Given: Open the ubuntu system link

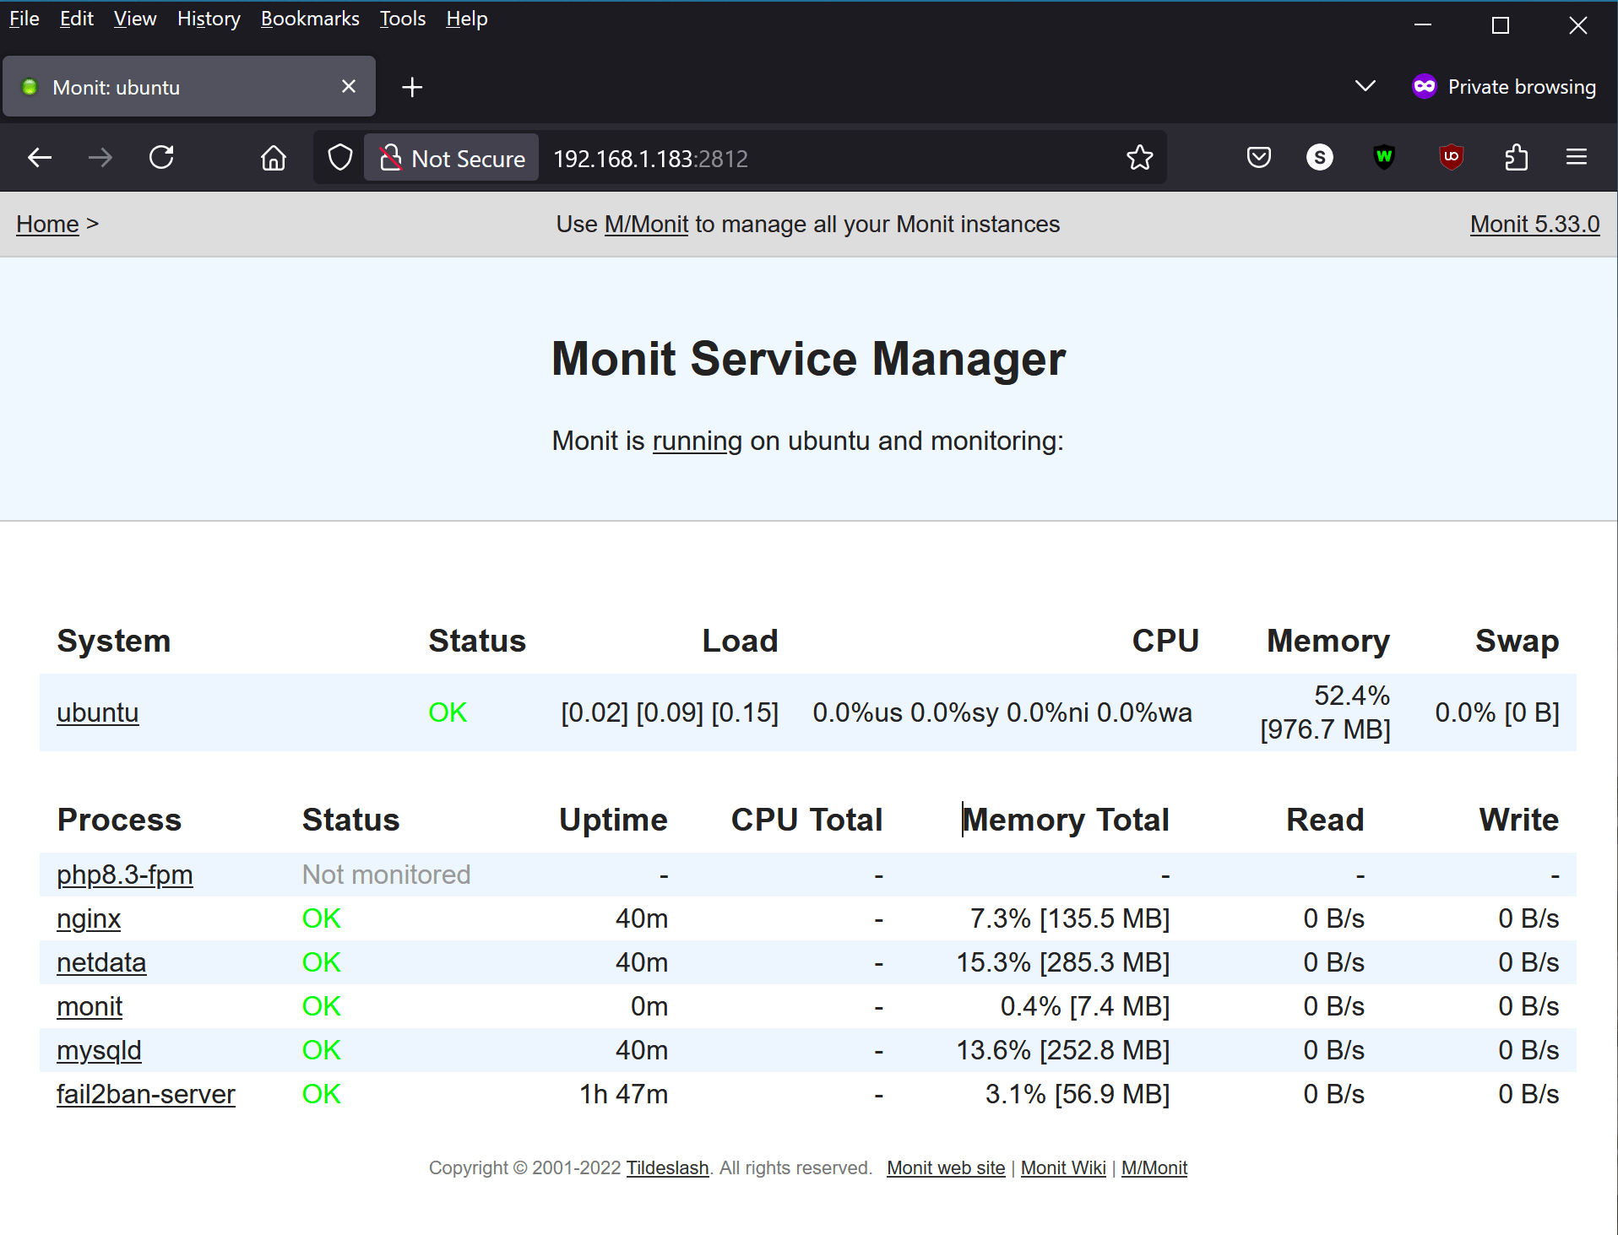Looking at the screenshot, I should tap(98, 712).
